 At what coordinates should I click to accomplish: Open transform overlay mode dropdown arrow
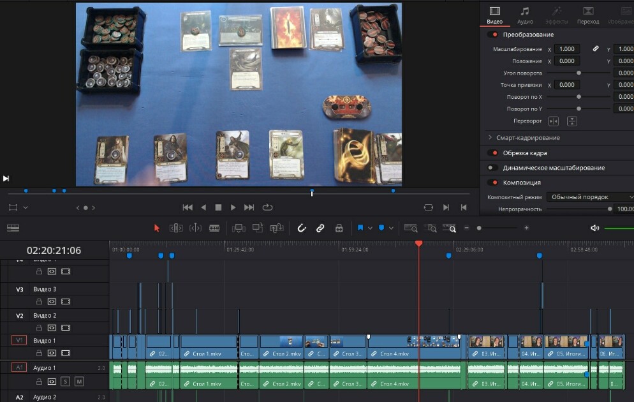(26, 207)
